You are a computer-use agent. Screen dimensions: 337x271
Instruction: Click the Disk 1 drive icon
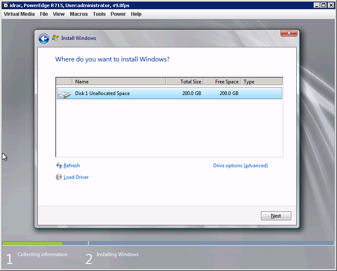pyautogui.click(x=64, y=94)
